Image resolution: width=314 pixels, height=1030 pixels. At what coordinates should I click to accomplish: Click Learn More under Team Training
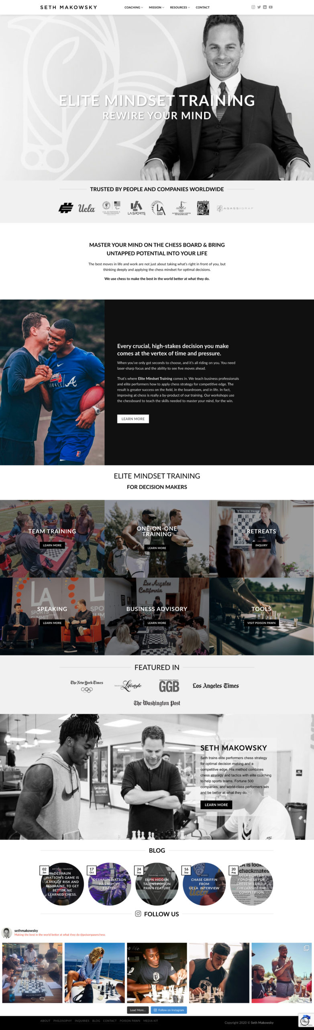(x=52, y=545)
